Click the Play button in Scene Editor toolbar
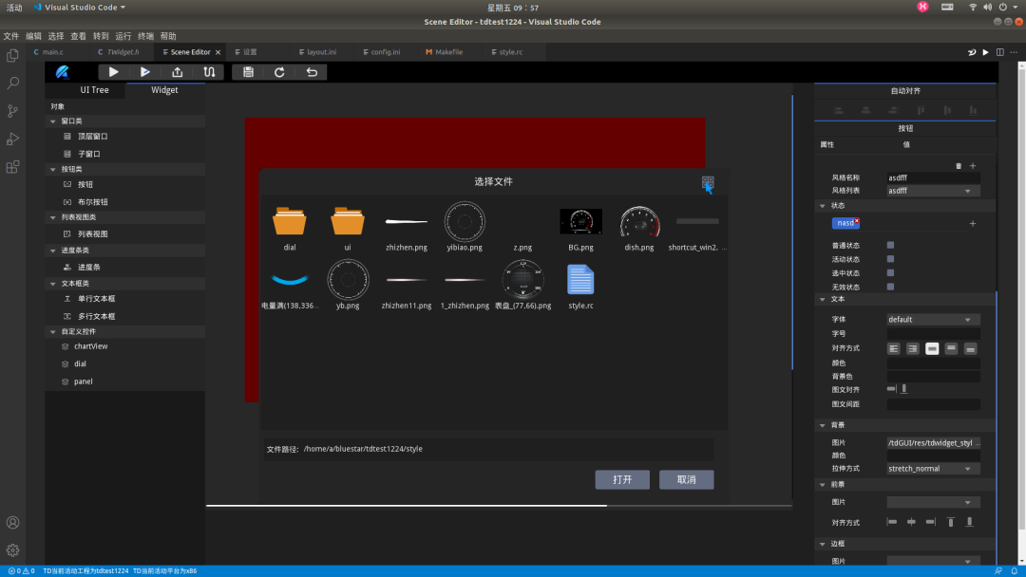The height and width of the screenshot is (577, 1026). tap(114, 72)
